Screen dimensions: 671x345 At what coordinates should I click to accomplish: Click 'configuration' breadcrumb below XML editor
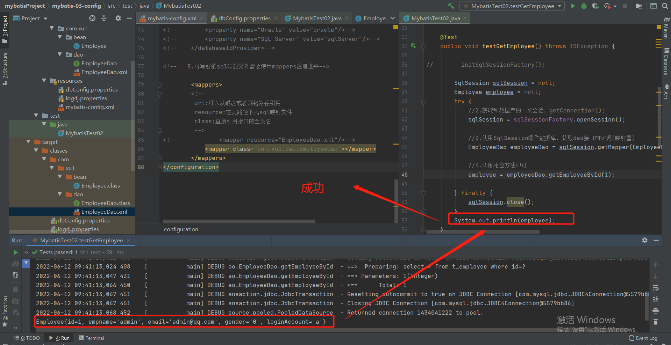[181, 229]
